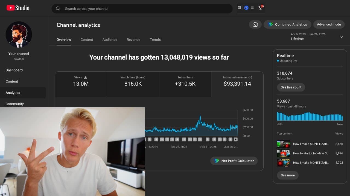Click the "Feb 11, 2025" chart date label
Viewport: 350px width, 196px height.
[208, 147]
